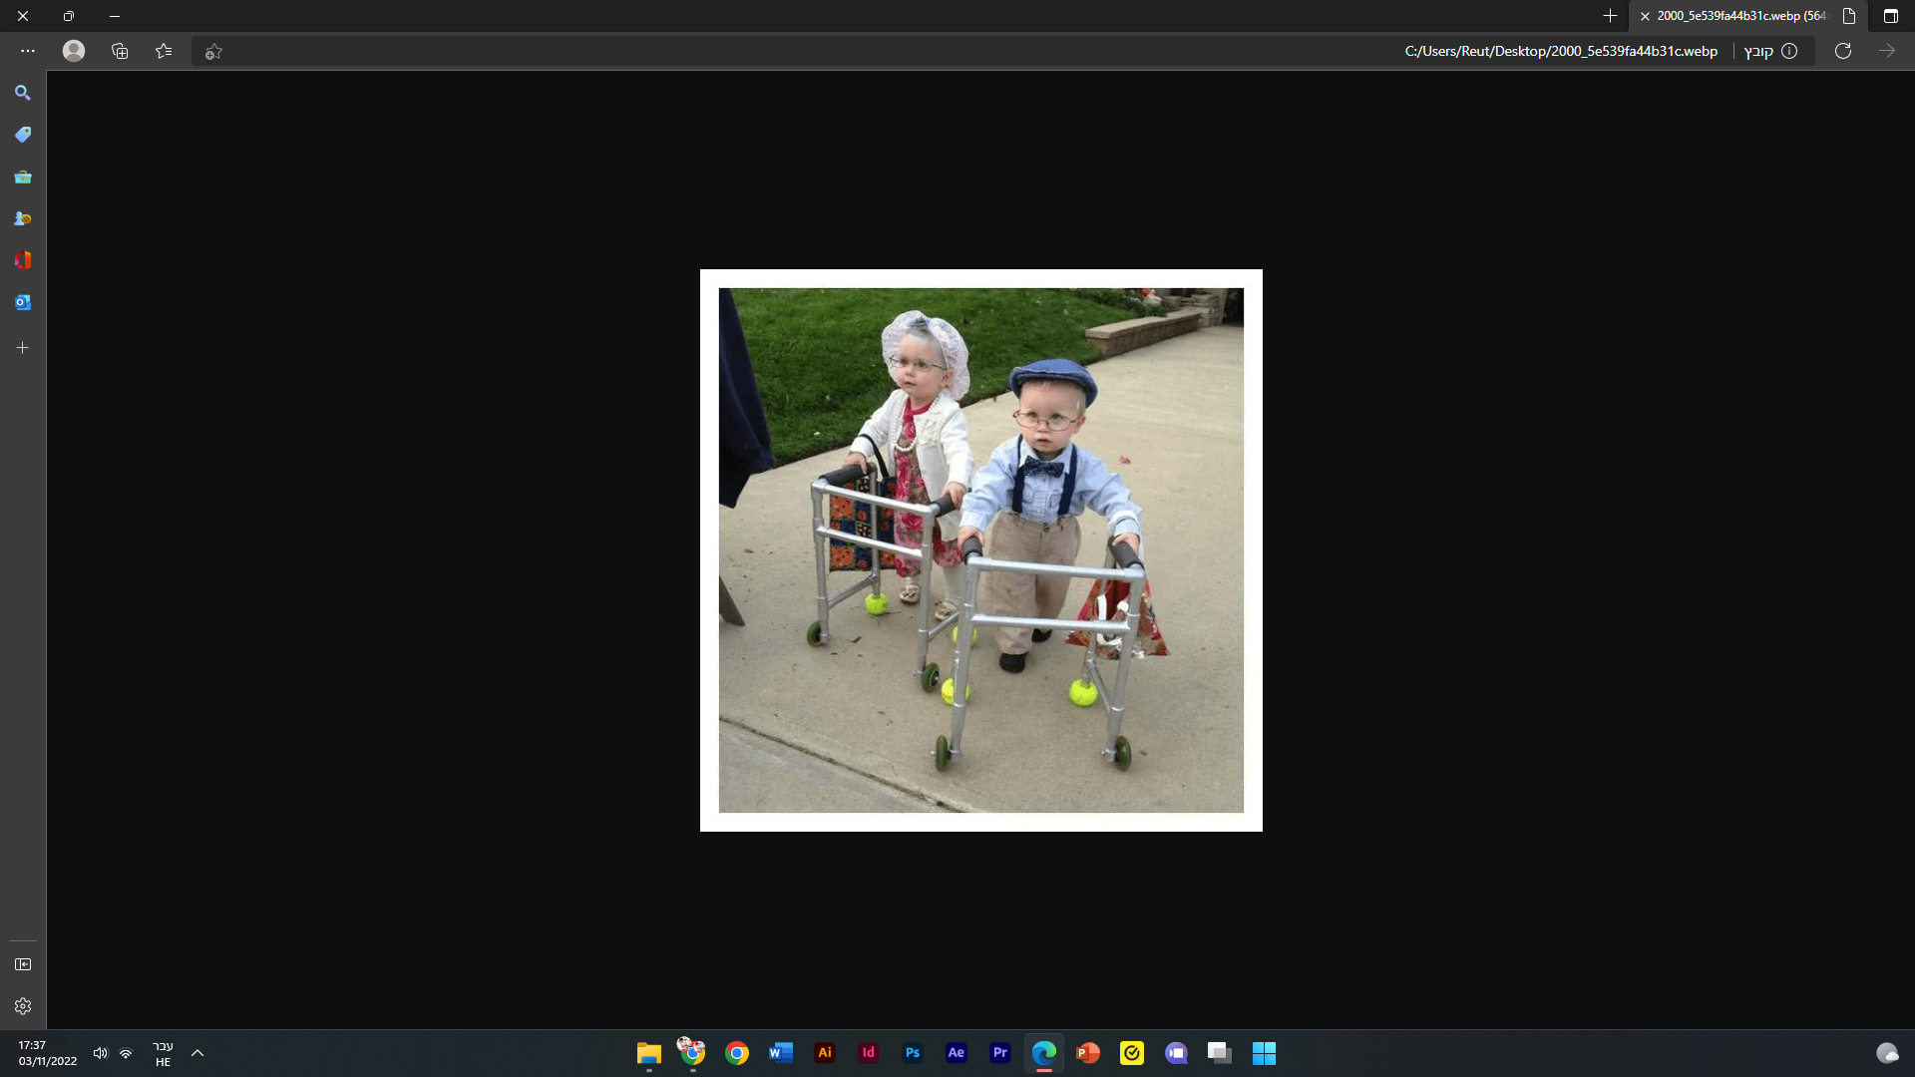
Task: Select the 2000_5e539fa44b31c.webp tab
Action: click(1740, 16)
